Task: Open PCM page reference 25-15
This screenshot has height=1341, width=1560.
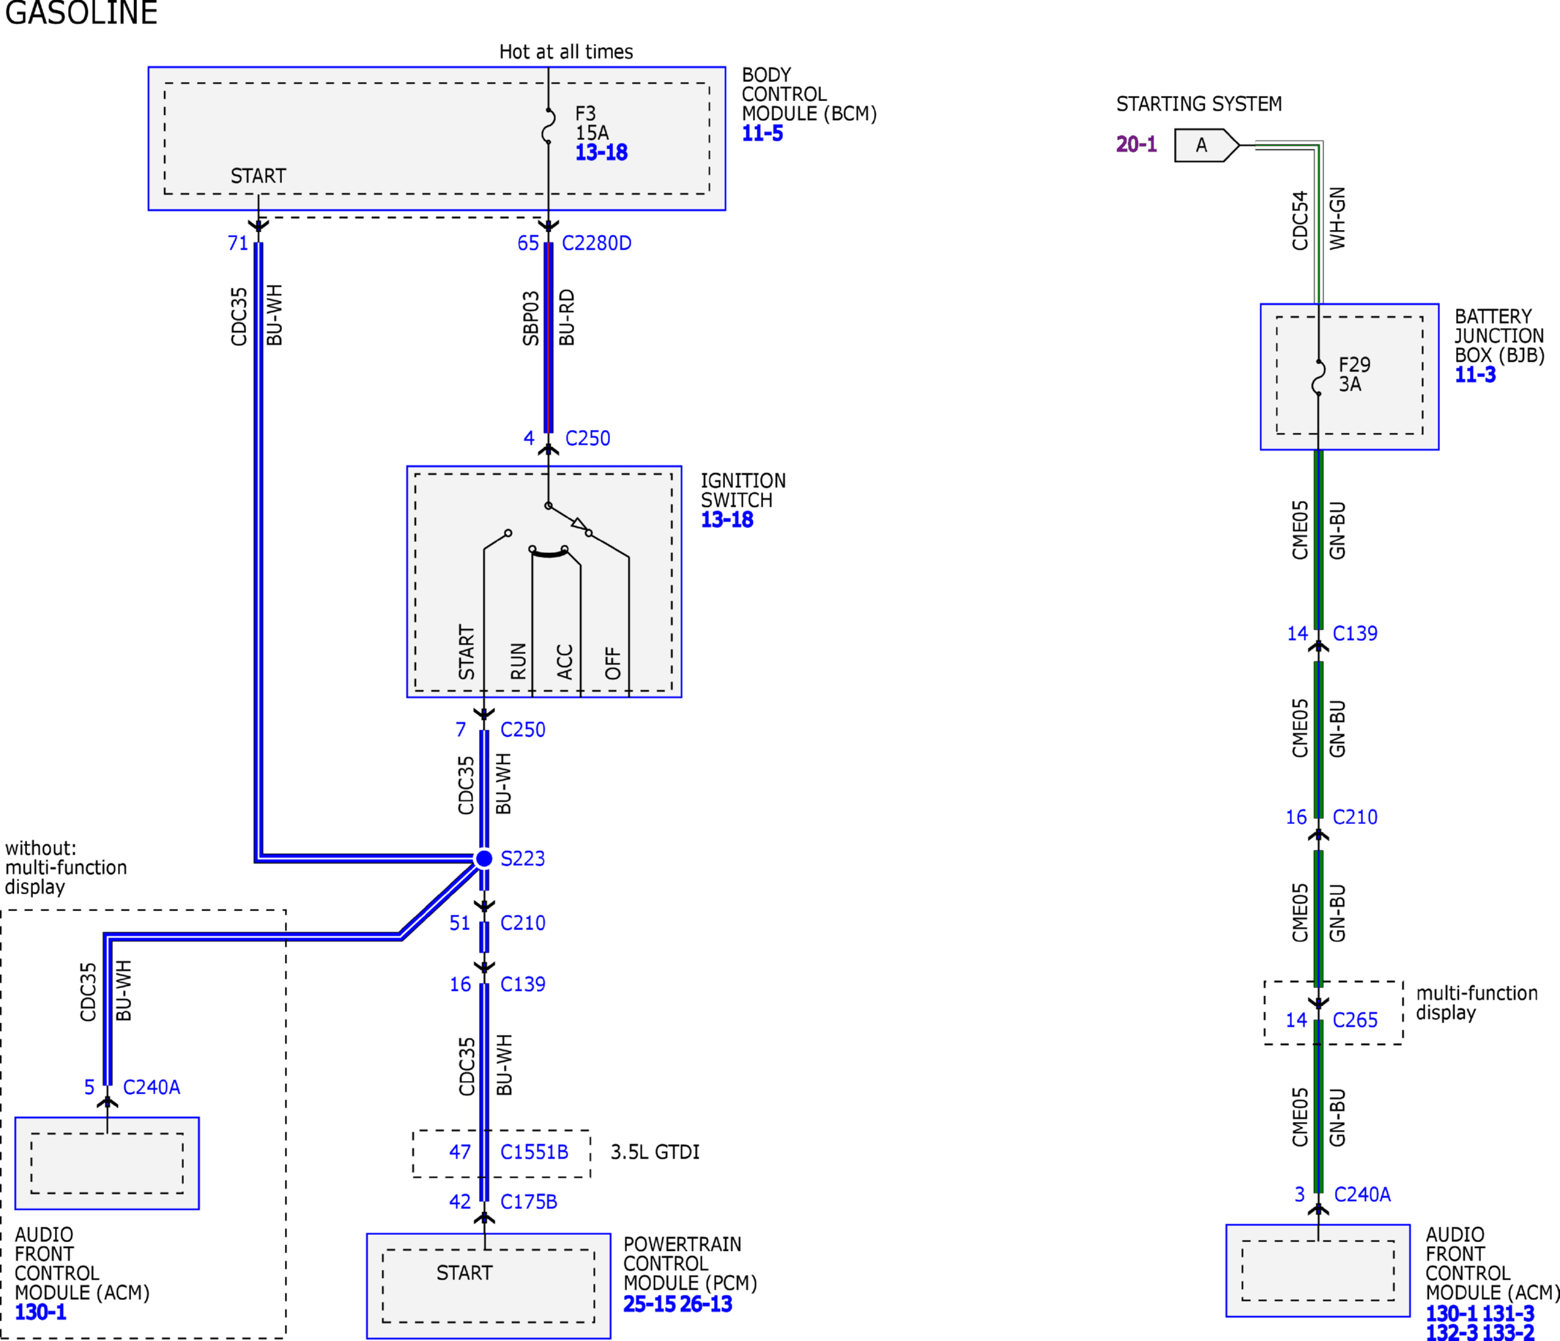Action: point(649,1304)
